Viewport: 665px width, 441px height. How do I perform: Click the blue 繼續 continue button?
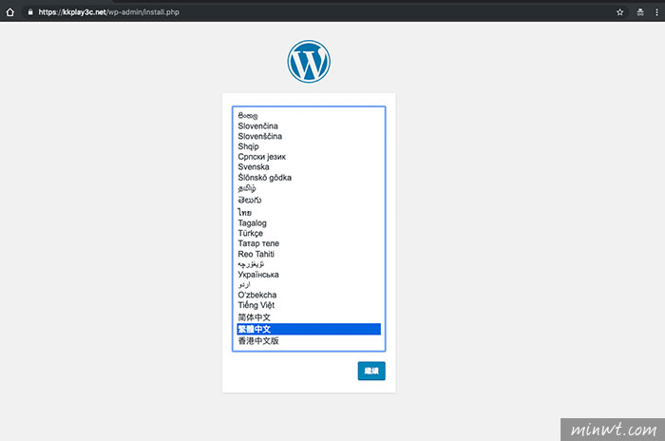click(x=371, y=371)
